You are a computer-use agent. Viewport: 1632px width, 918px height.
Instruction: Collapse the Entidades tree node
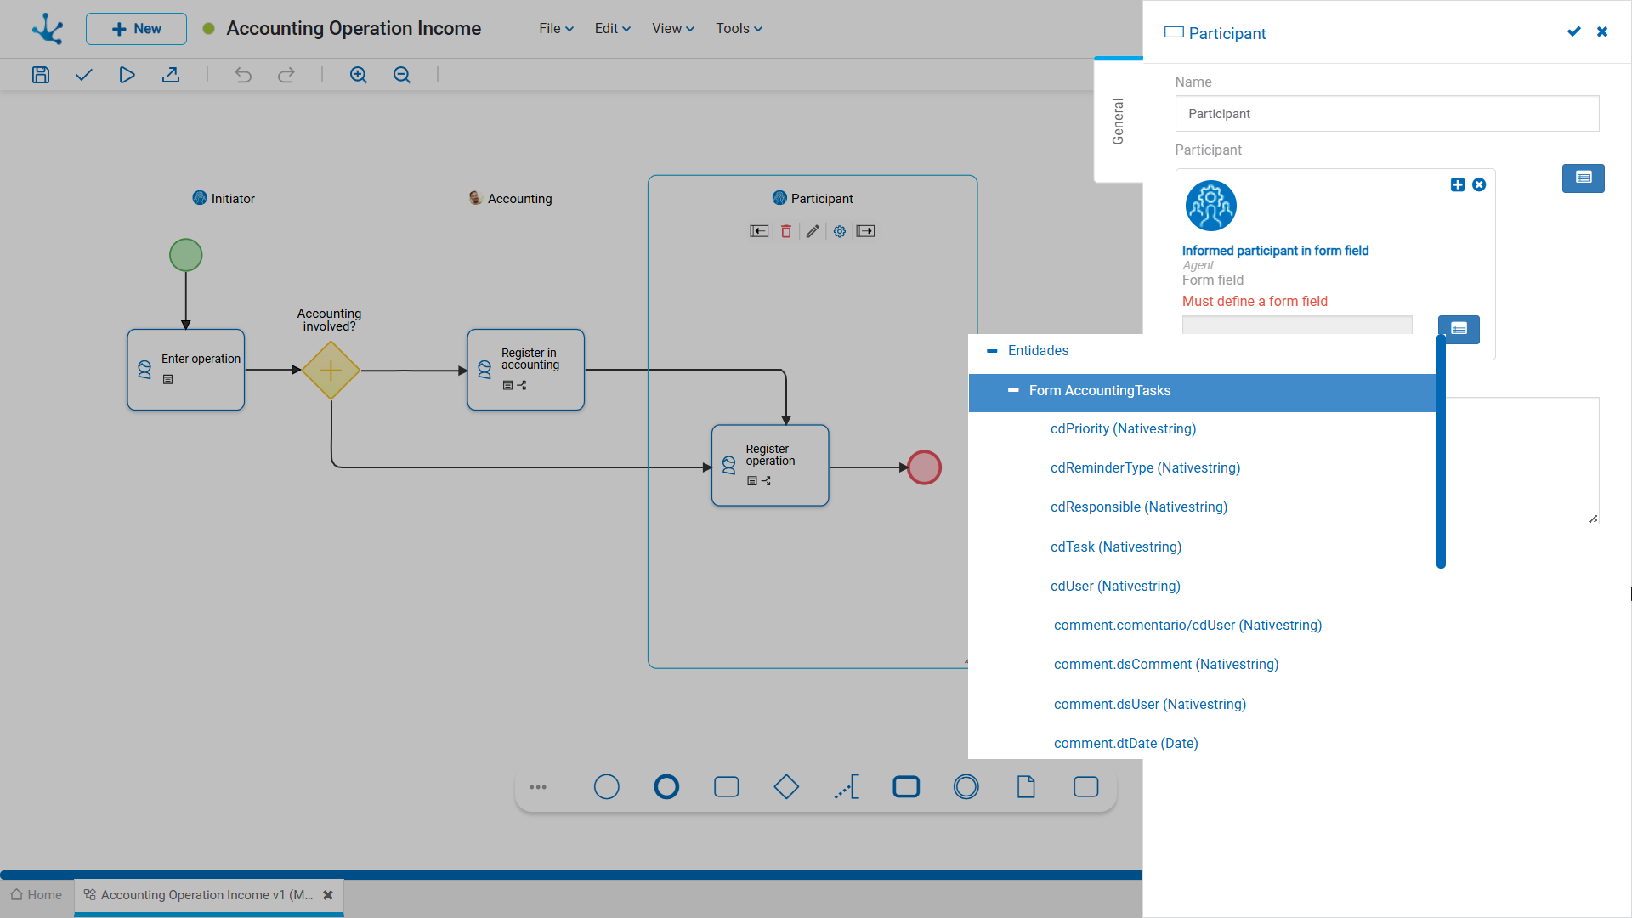click(992, 351)
